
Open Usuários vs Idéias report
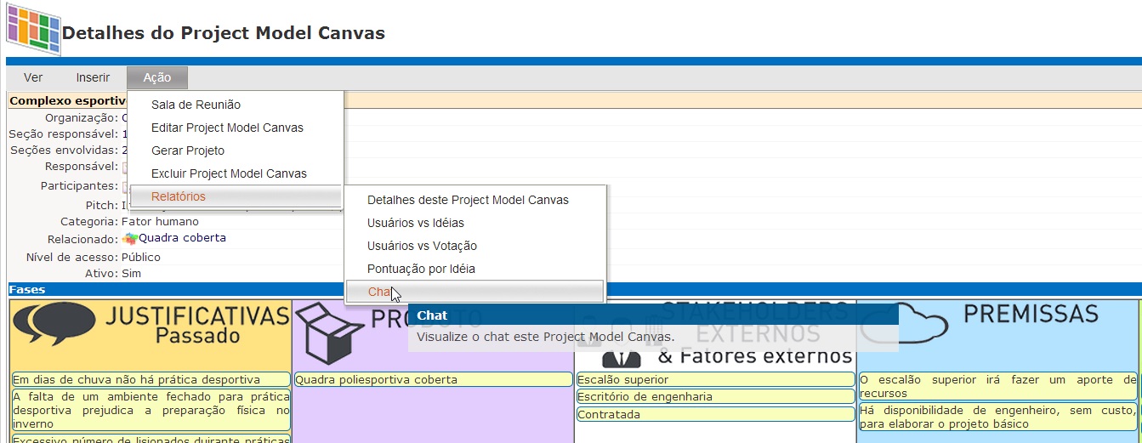pos(474,223)
